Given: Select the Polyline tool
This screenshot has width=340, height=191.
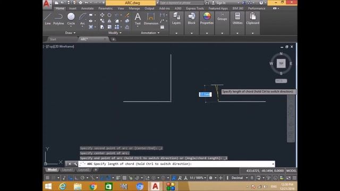Looking at the screenshot, I should [58, 19].
